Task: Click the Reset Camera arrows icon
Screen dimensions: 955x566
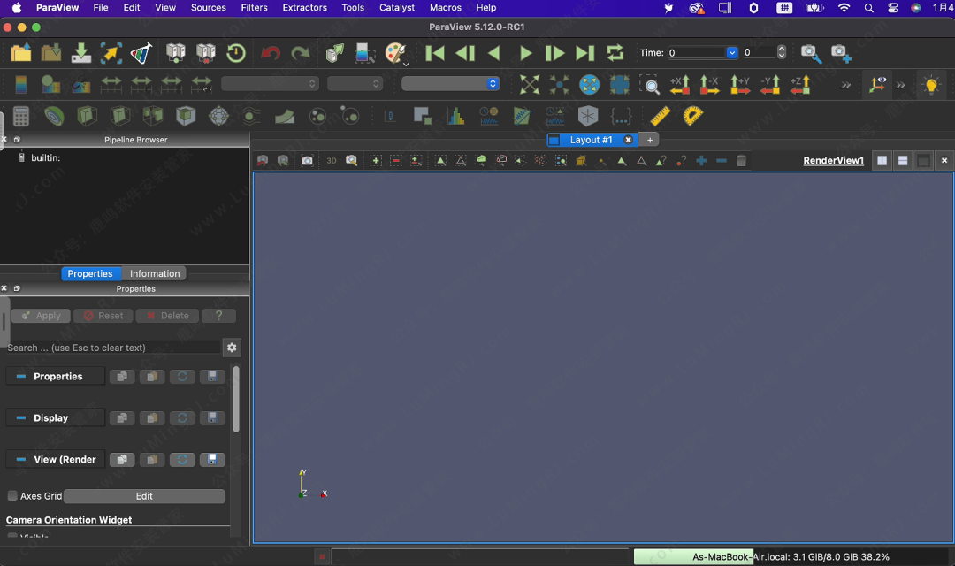Action: pos(529,85)
